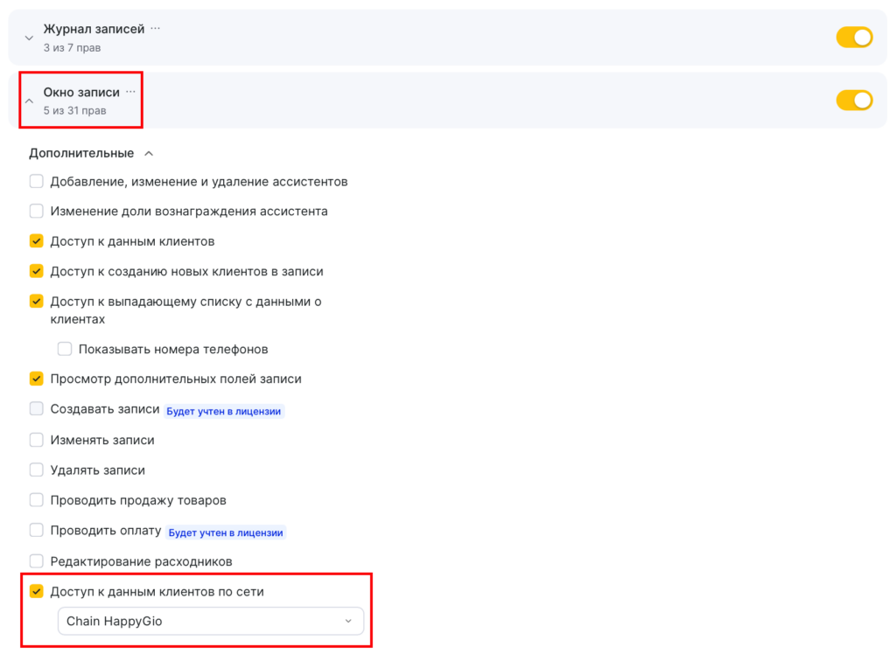896x654 pixels.
Task: Uncheck Доступ к данным клиентов по сети
Action: (37, 592)
